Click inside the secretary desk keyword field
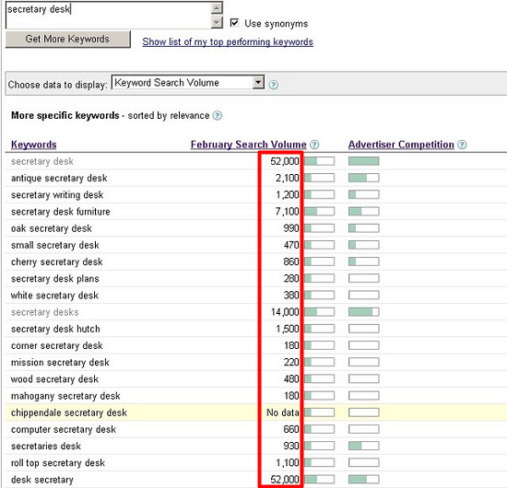 [109, 15]
